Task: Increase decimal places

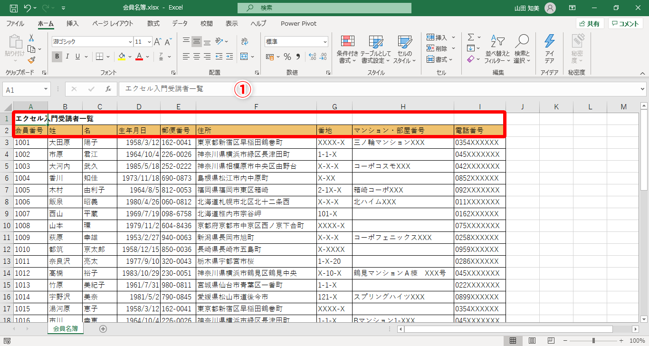Action: 312,57
